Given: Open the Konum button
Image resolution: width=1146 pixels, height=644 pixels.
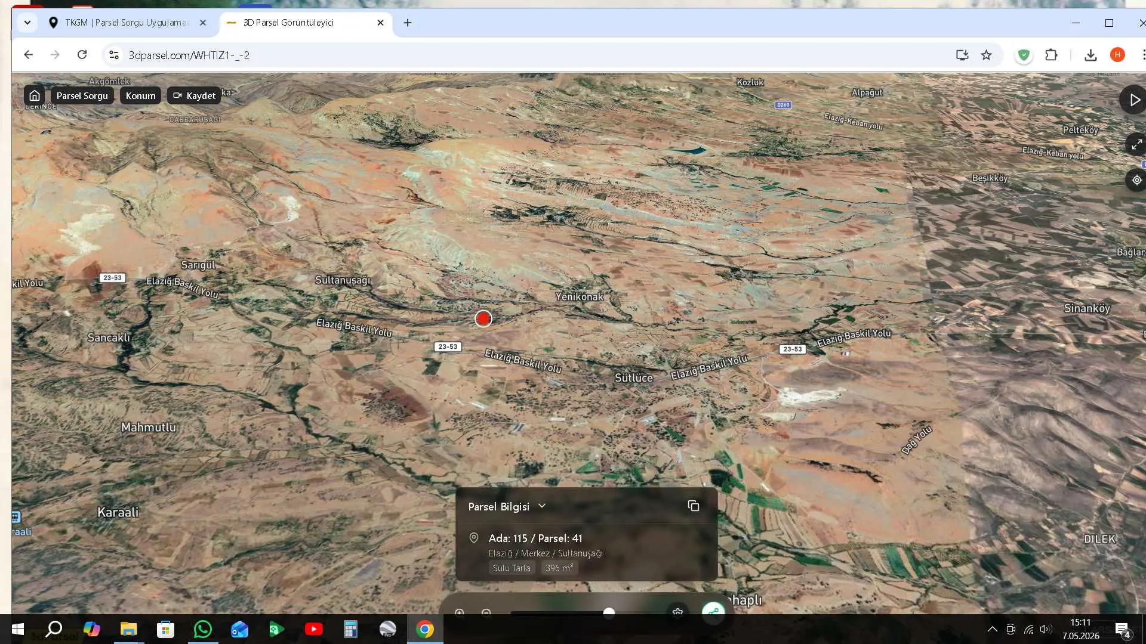Looking at the screenshot, I should 140,95.
